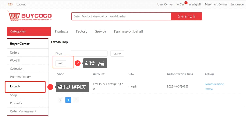This screenshot has height=117, width=246.
Task: Click the Action column header
Action: (209, 74)
